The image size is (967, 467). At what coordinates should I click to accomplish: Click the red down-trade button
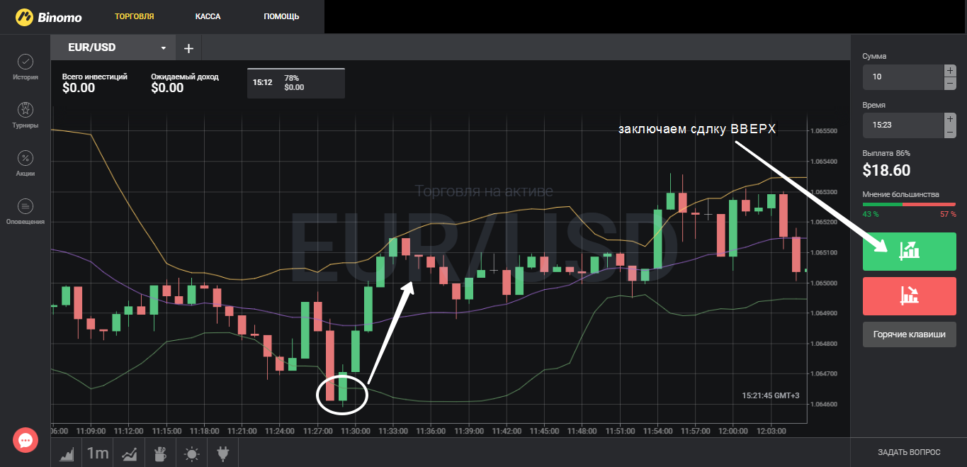[x=910, y=296]
